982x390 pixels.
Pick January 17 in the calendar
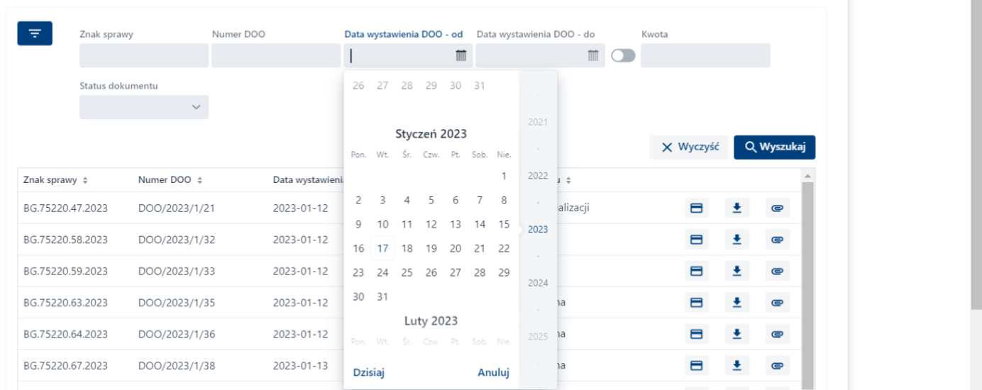(x=382, y=248)
